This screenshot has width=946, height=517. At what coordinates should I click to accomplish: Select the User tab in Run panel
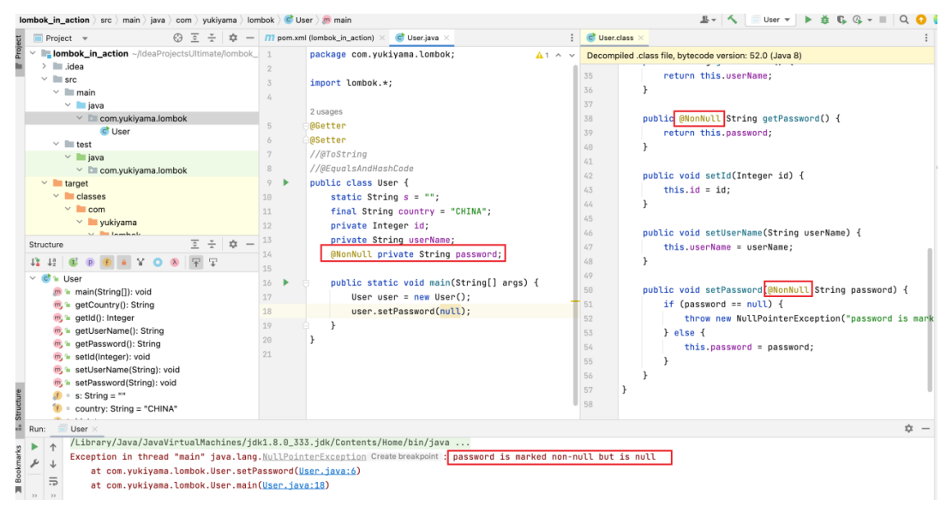[79, 429]
